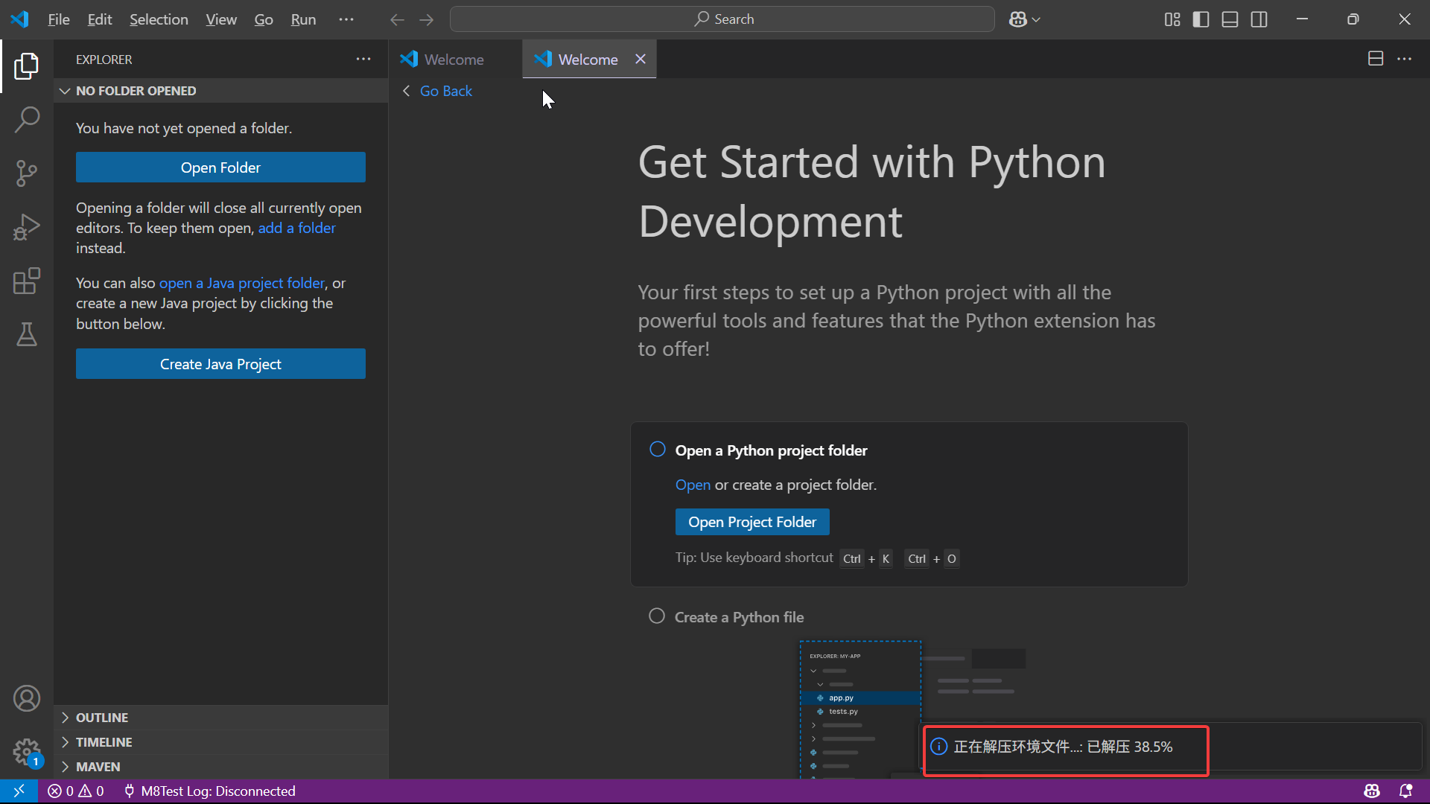This screenshot has width=1430, height=804.
Task: Click the Open Project Folder button
Action: coord(751,522)
